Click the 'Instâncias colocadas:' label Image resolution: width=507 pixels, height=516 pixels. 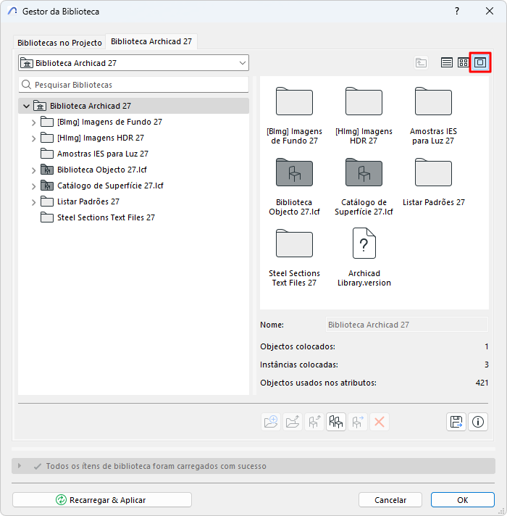[299, 365]
